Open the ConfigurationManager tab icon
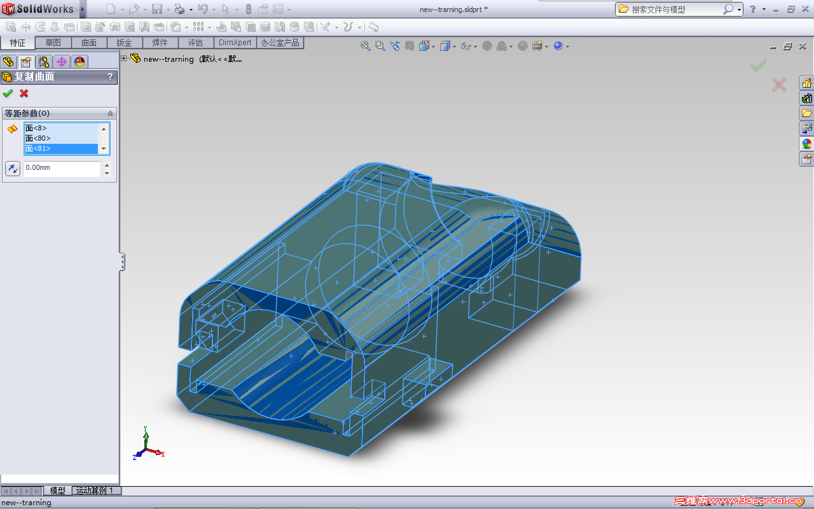Screen dimensions: 814x509 tap(44, 62)
